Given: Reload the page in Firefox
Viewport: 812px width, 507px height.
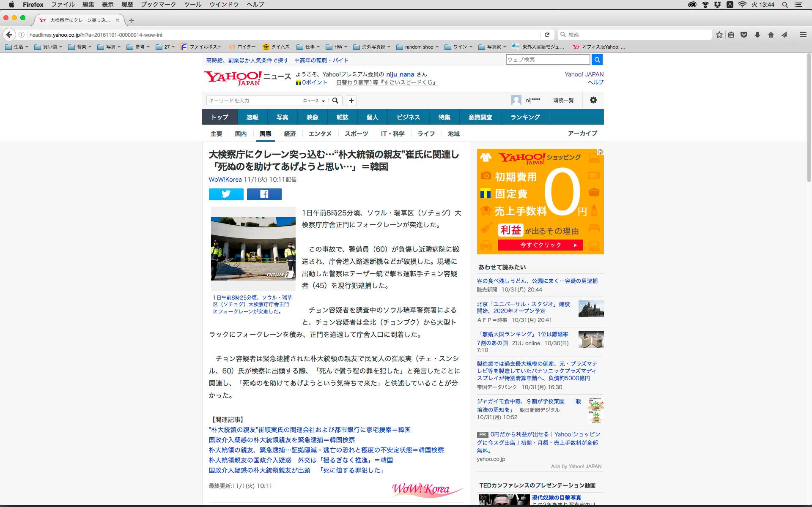Looking at the screenshot, I should coord(547,35).
